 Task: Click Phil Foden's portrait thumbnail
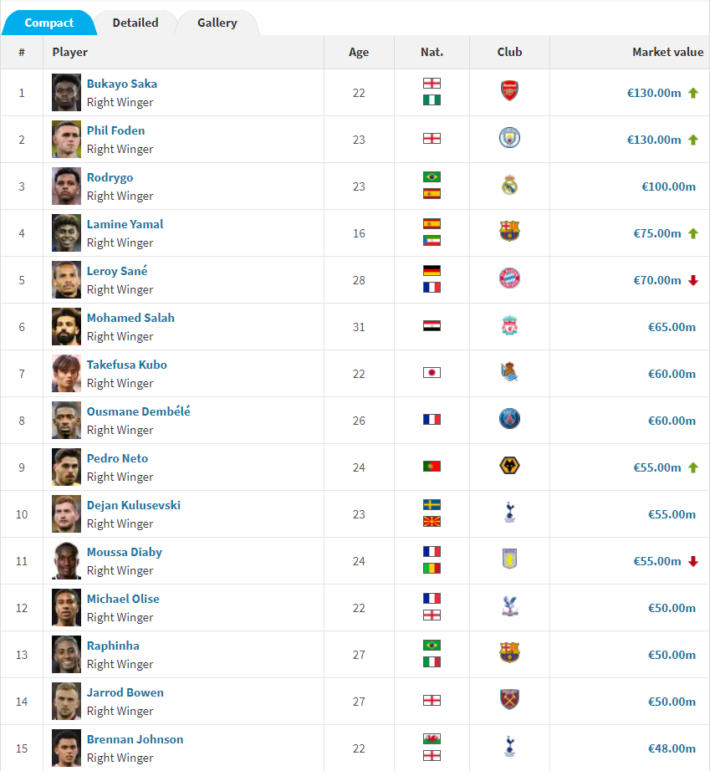pos(67,139)
